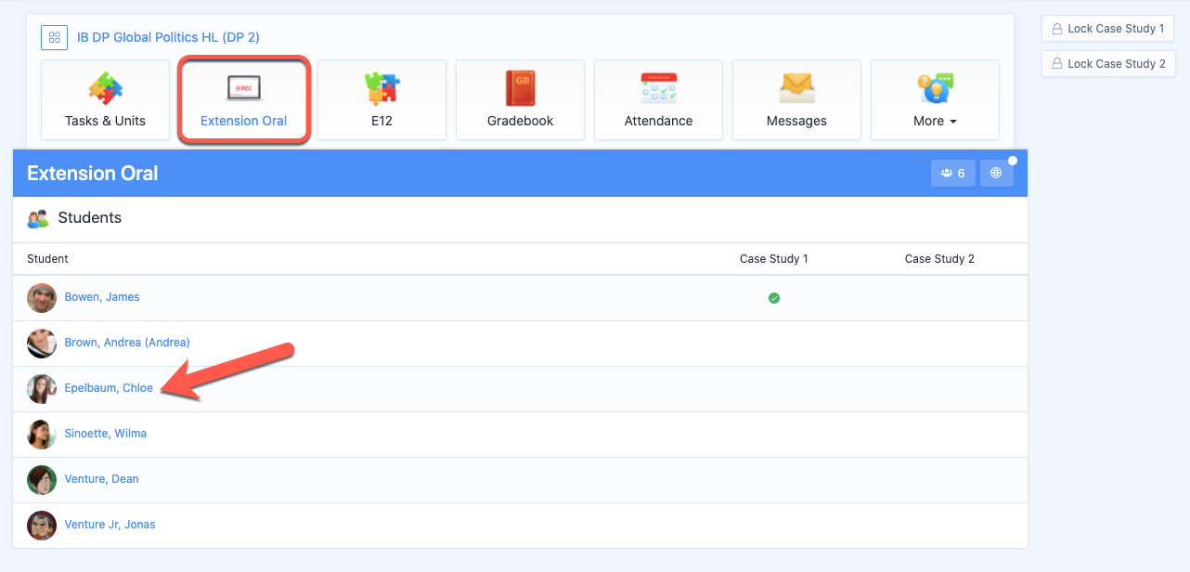Open the IB DP Global Politics HL link
Screen dimensions: 1190x572
click(168, 38)
